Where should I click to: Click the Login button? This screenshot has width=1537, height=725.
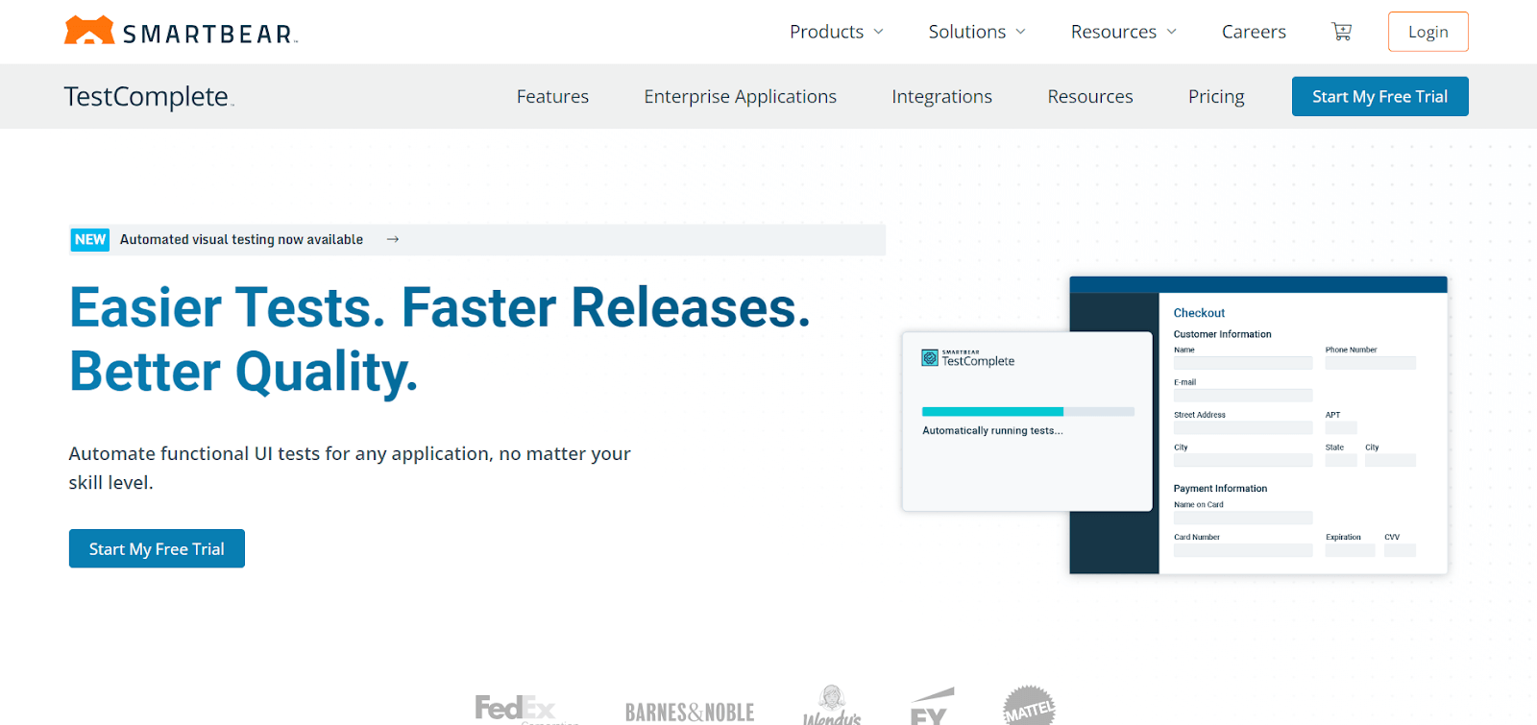click(x=1428, y=32)
